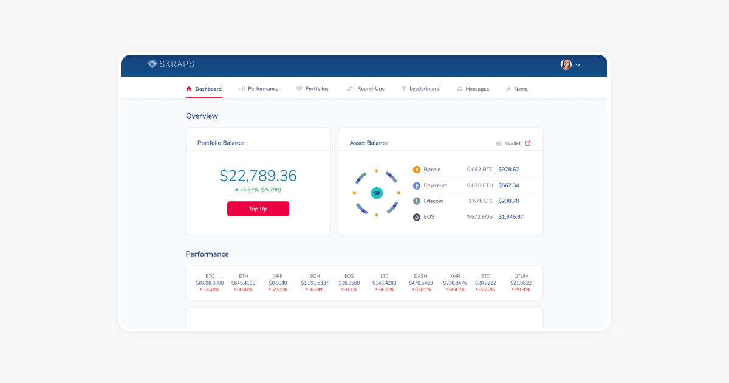Switch to the Portfolios tab
This screenshot has height=383, width=729.
[x=312, y=88]
